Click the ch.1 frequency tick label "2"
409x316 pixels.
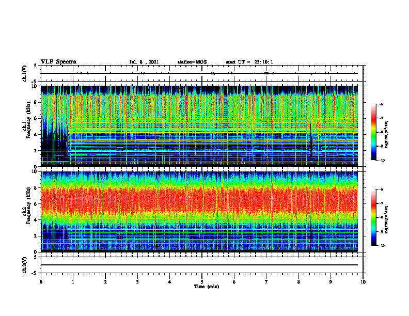point(36,151)
